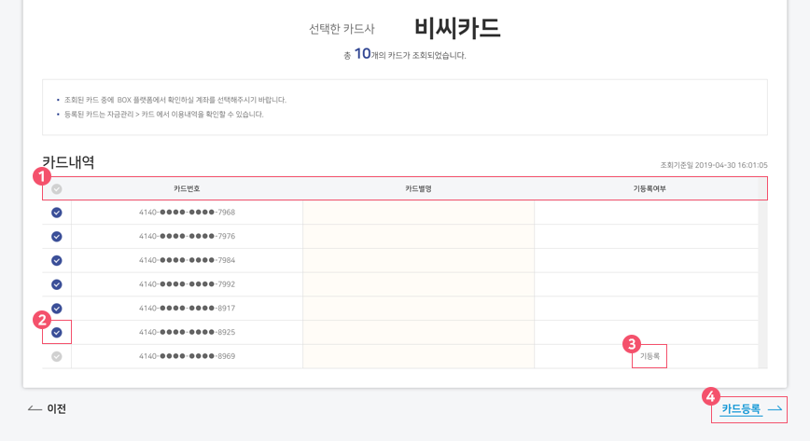Click the 카드등록 link

pyautogui.click(x=751, y=409)
